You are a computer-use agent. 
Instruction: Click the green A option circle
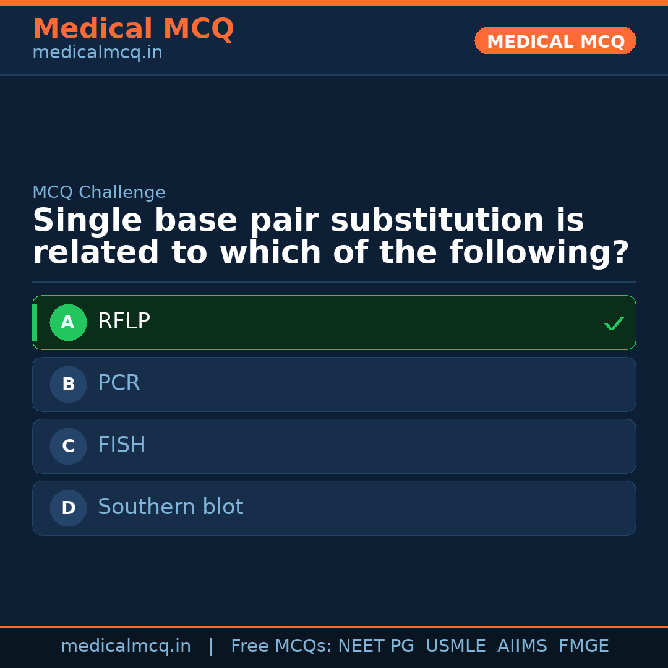click(68, 322)
